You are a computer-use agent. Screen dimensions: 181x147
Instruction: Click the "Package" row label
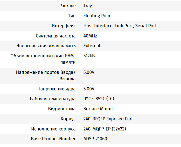tap(67, 6)
